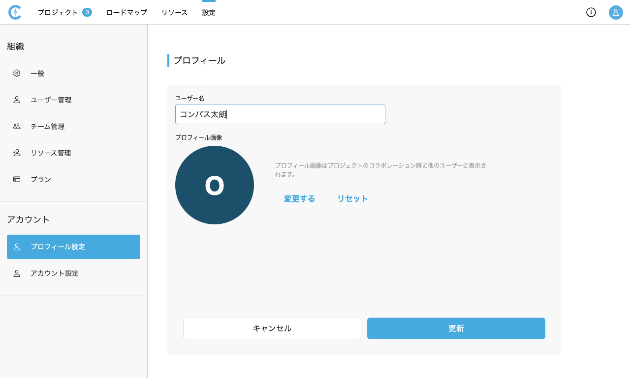This screenshot has height=378, width=630.
Task: Open the info icon in header
Action: pyautogui.click(x=591, y=12)
